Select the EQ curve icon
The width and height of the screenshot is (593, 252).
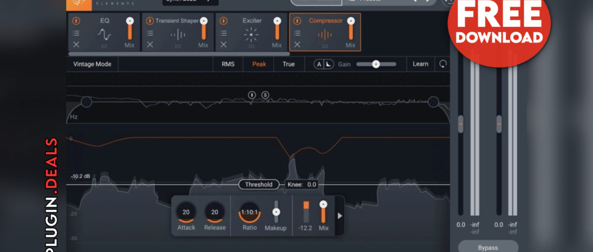pyautogui.click(x=104, y=35)
